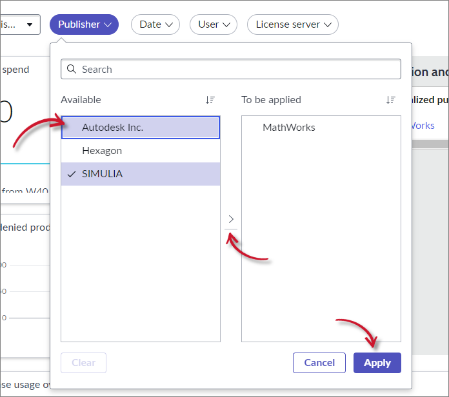Open the License server filter dropdown
The height and width of the screenshot is (397, 449).
[293, 24]
